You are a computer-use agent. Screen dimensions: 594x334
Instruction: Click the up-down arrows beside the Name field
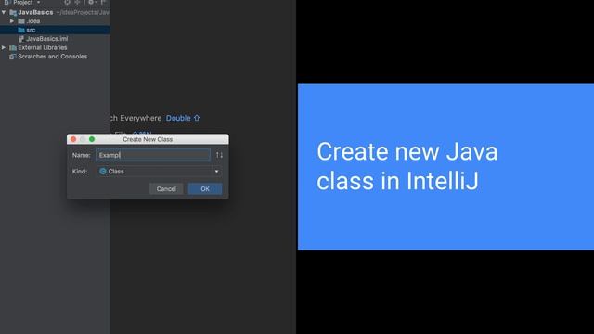tap(219, 155)
